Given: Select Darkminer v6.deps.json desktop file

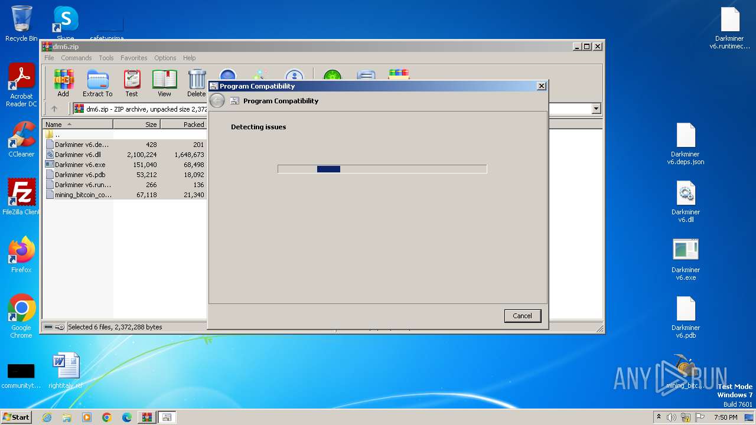Looking at the screenshot, I should [686, 143].
